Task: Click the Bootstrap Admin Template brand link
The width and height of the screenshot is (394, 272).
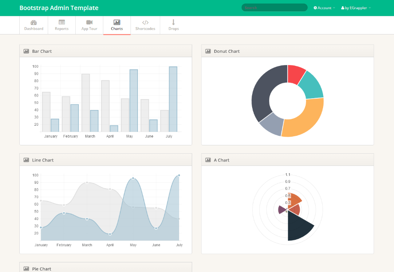Action: pyautogui.click(x=59, y=8)
